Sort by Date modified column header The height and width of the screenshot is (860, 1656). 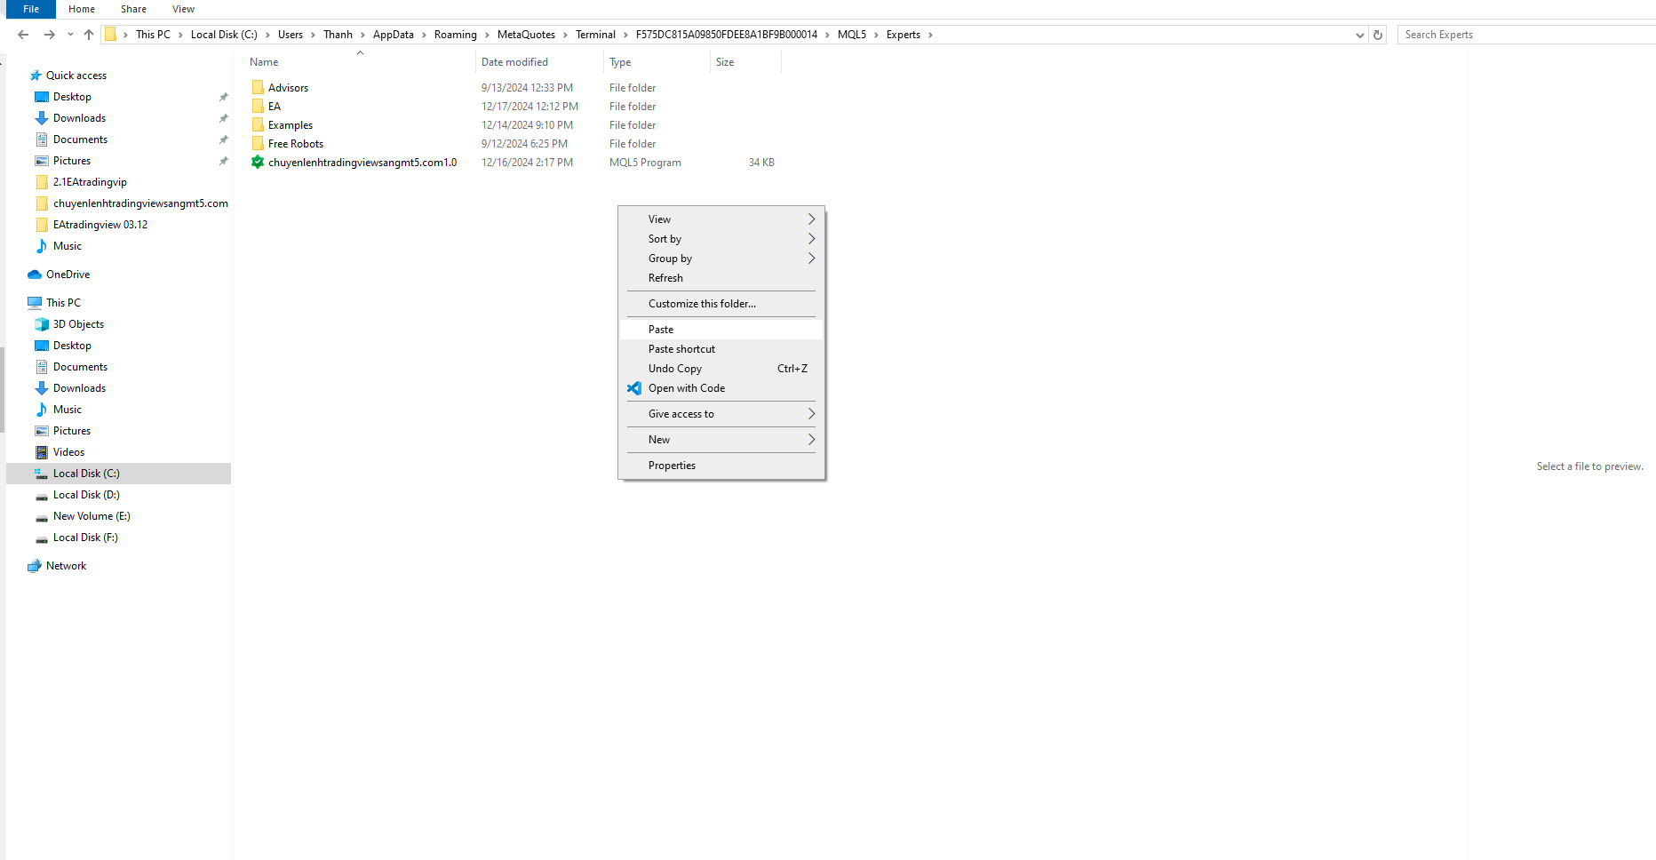514,62
